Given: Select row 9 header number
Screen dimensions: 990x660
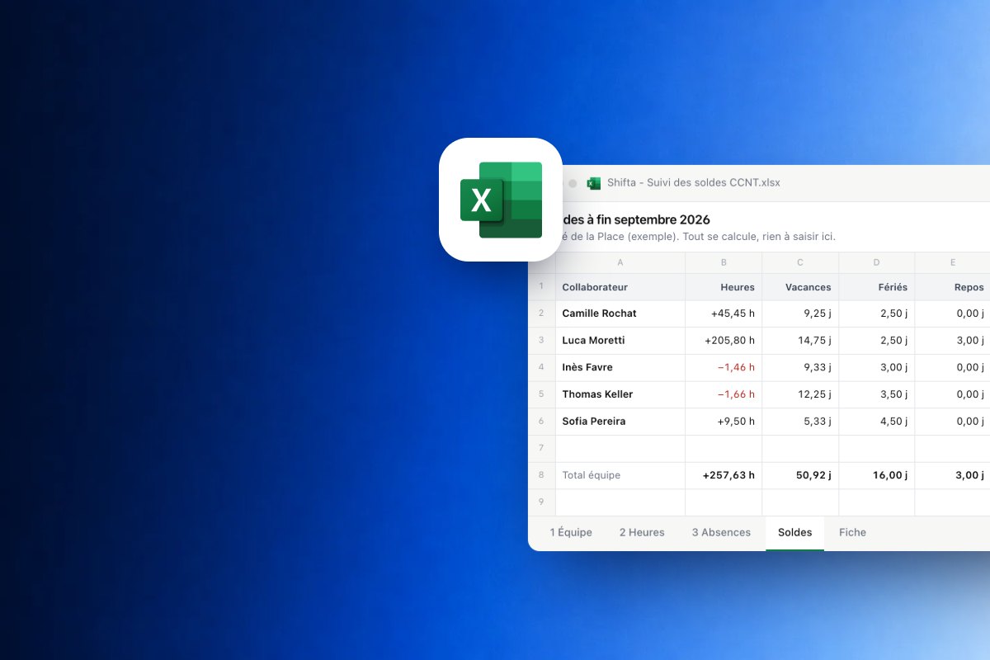Looking at the screenshot, I should (541, 502).
